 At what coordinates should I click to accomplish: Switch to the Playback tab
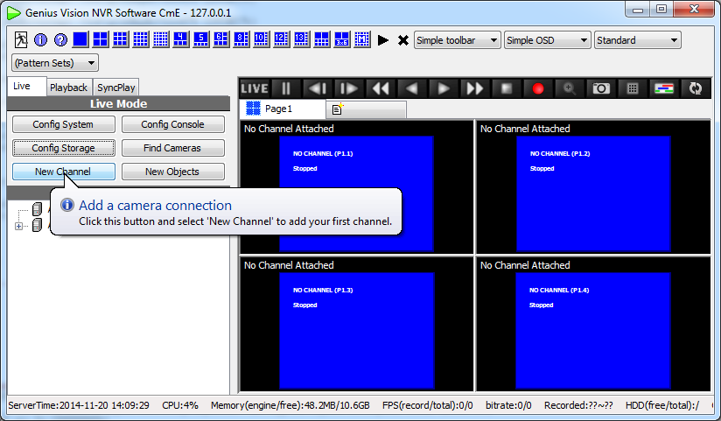pos(68,88)
